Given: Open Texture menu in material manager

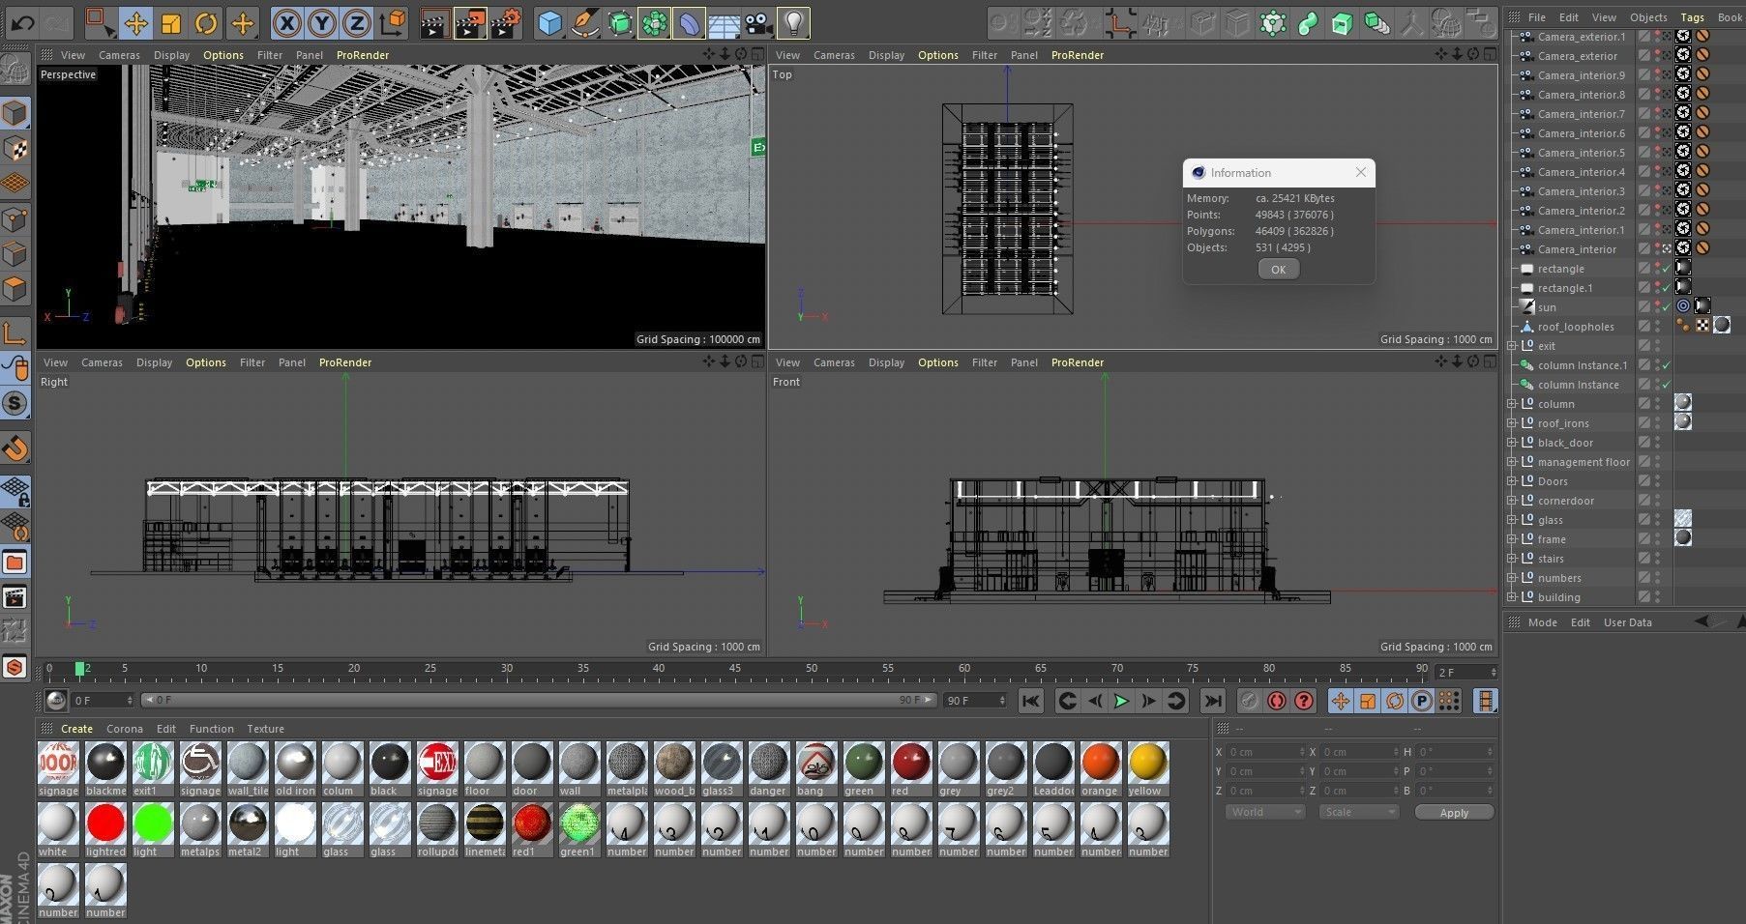Looking at the screenshot, I should (265, 729).
